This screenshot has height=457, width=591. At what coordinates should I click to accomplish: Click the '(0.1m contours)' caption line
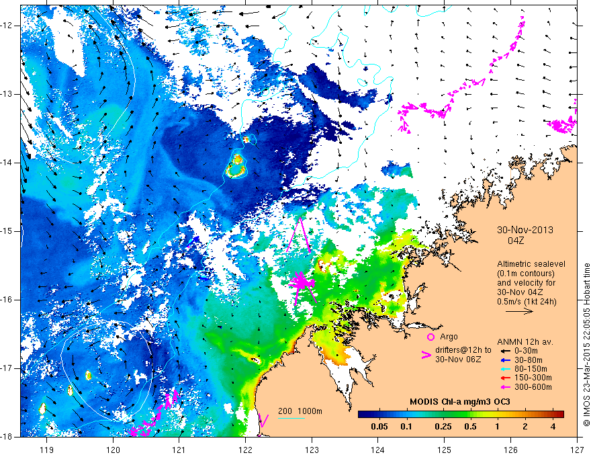[526, 274]
